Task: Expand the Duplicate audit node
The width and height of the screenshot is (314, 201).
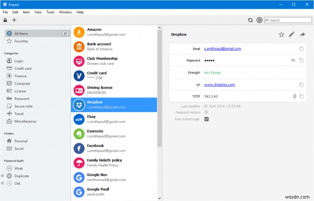Action: pos(2,176)
